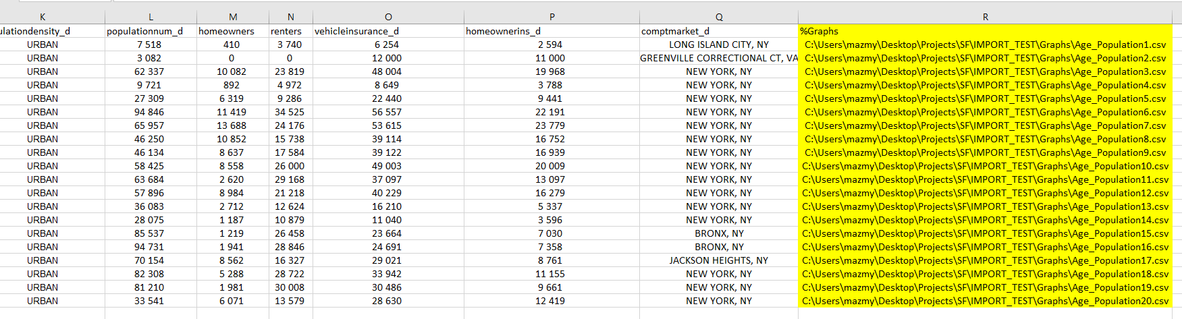Select column R header
This screenshot has width=1182, height=319.
pyautogui.click(x=985, y=17)
